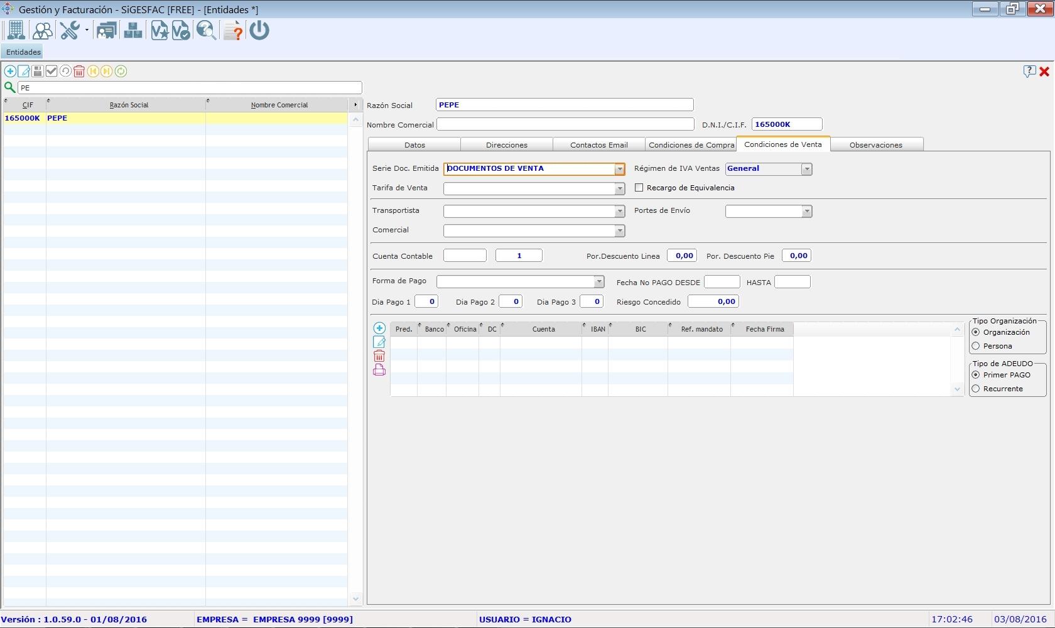
Task: Click the Dia Pago 1 field
Action: [426, 301]
